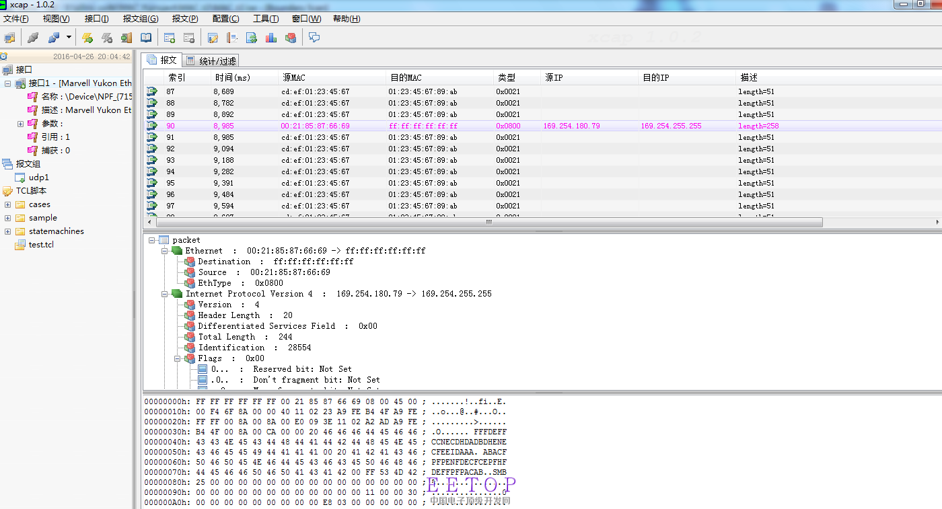Select the 报文组 item in sidebar
Viewport: 942px width, 509px height.
[28, 163]
